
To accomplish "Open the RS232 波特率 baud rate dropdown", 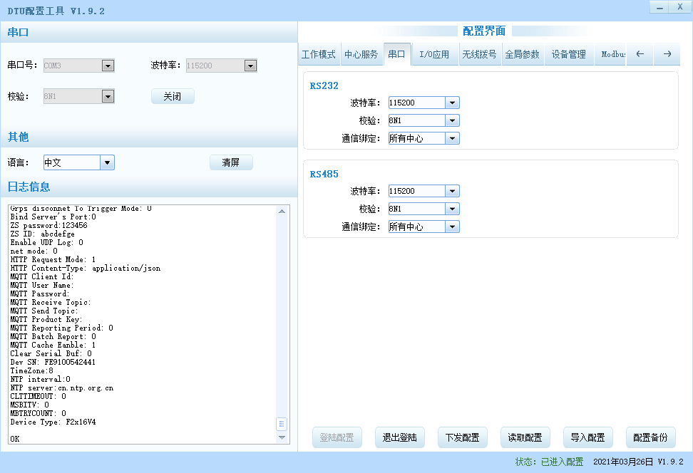I will (452, 103).
